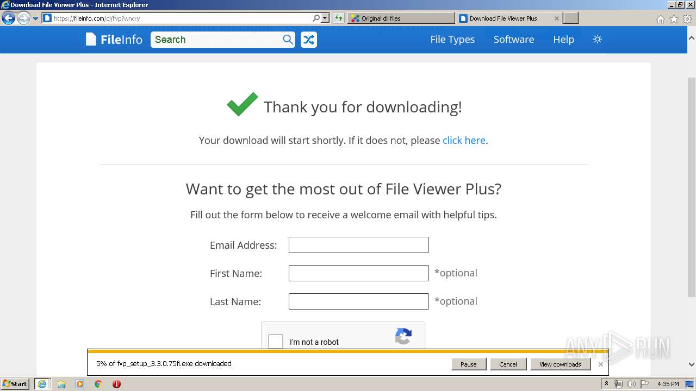The width and height of the screenshot is (696, 391).
Task: Click the browser Forward arrow button
Action: pos(23,18)
